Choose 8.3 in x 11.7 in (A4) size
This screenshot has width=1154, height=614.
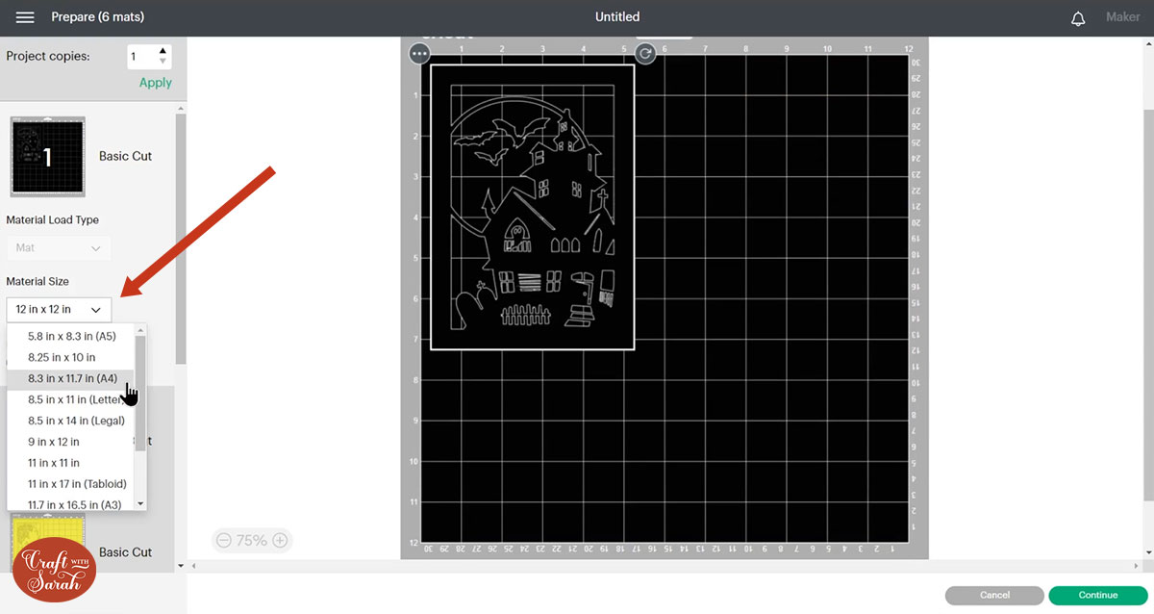coord(71,378)
